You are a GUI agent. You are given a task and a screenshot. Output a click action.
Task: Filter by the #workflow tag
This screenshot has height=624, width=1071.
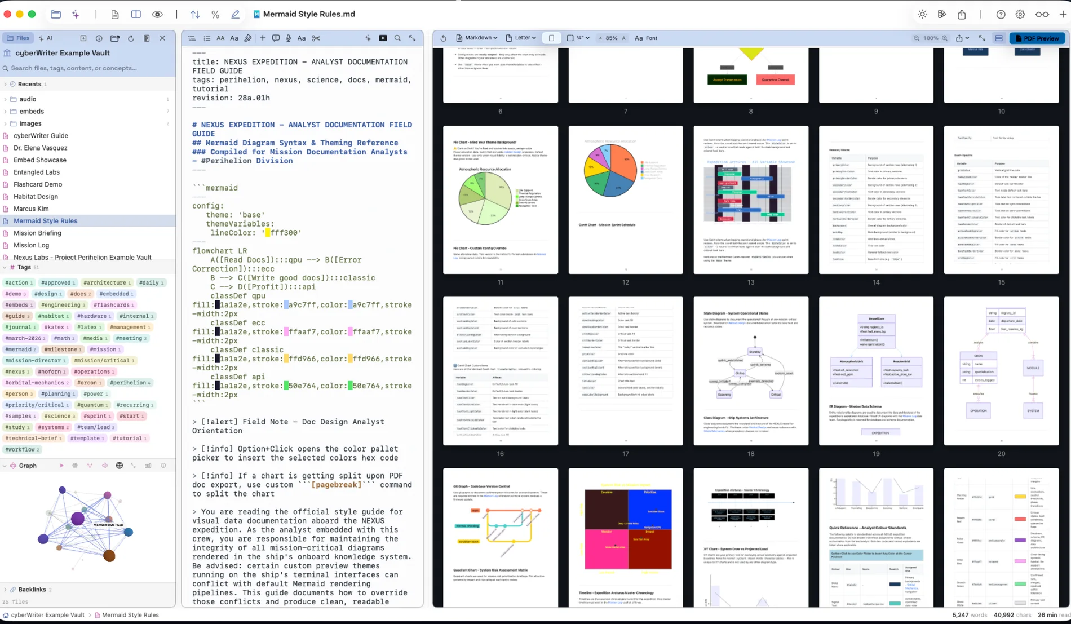click(x=22, y=449)
